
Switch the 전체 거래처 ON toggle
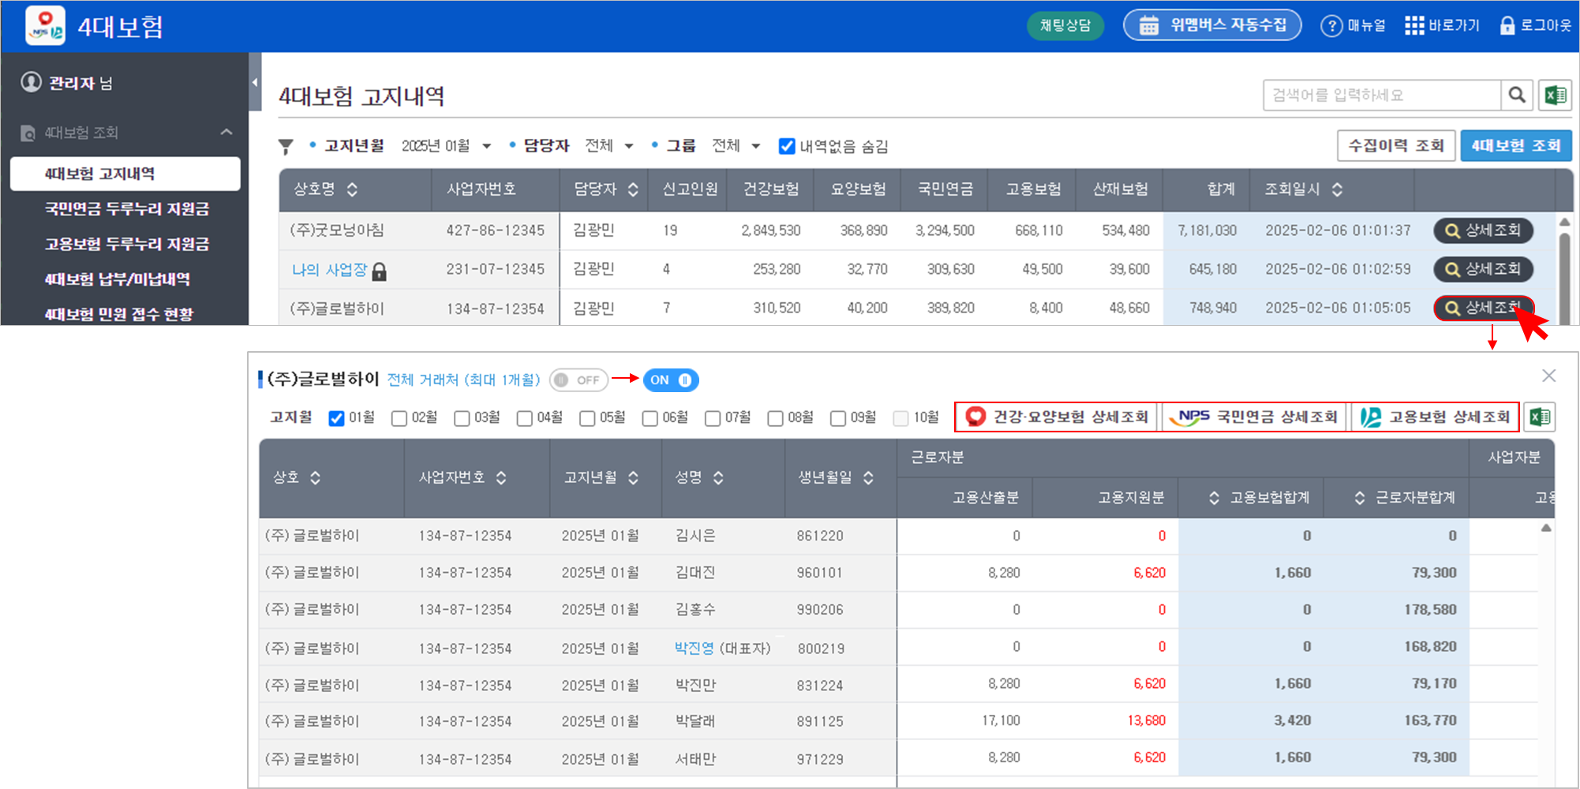coord(671,380)
